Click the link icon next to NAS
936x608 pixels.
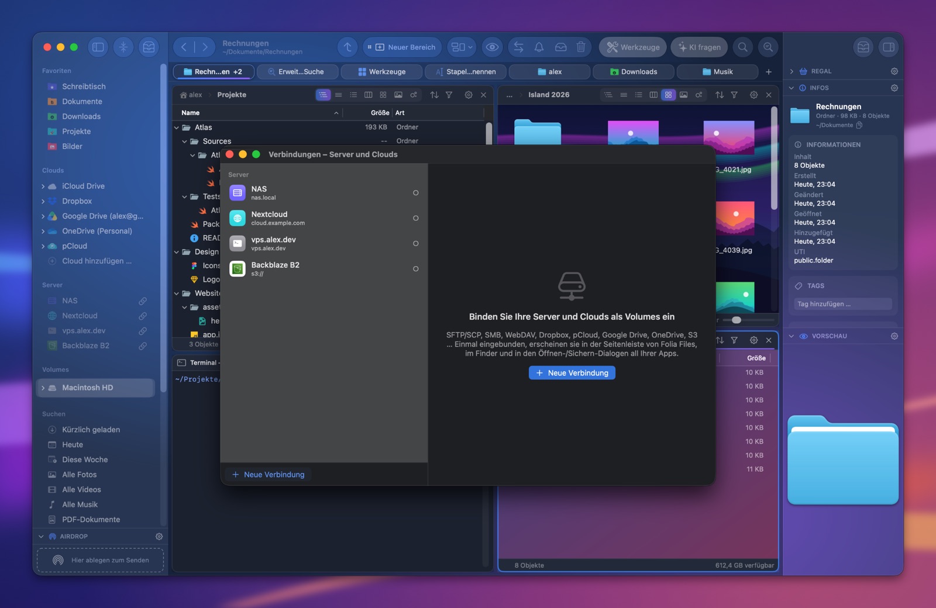[x=143, y=301]
